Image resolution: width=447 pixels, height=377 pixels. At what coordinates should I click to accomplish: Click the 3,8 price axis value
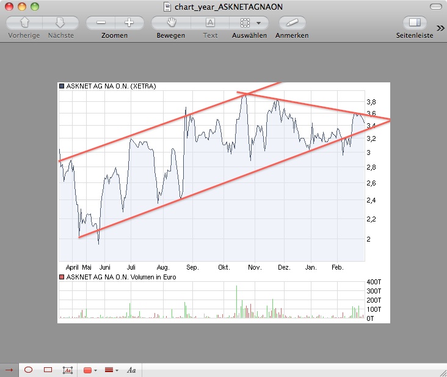[x=371, y=102]
